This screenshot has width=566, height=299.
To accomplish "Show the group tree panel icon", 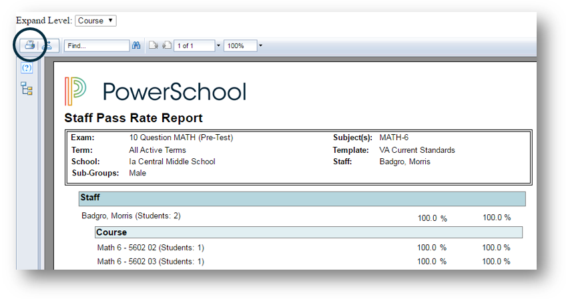I will (x=27, y=89).
